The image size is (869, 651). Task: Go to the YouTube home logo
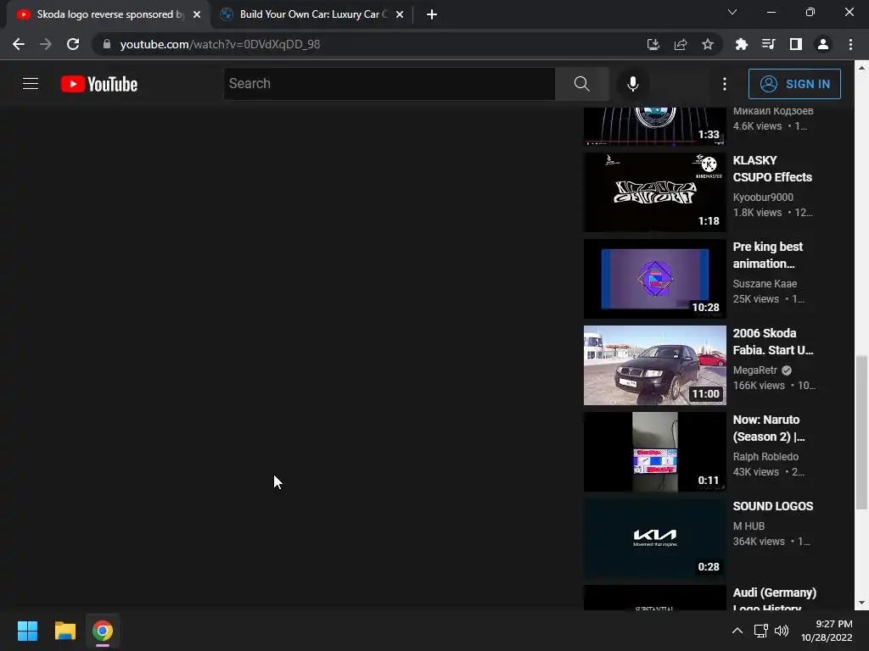point(99,84)
